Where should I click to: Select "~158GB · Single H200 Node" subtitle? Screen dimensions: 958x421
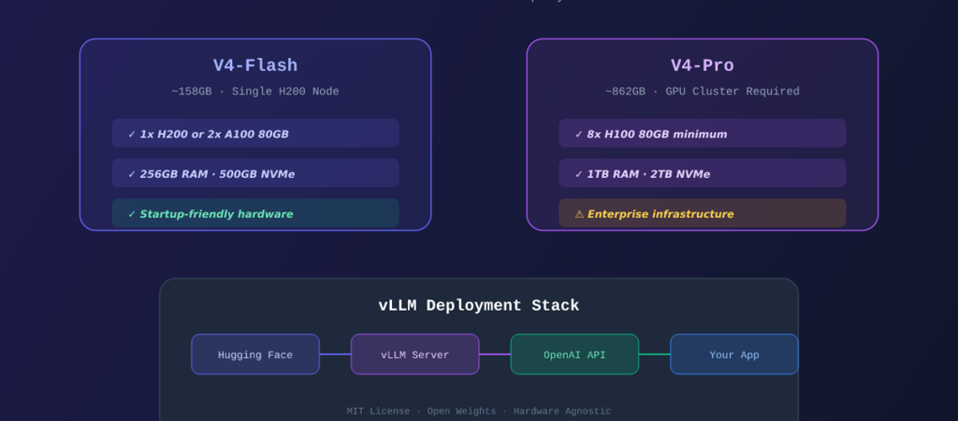(x=255, y=92)
